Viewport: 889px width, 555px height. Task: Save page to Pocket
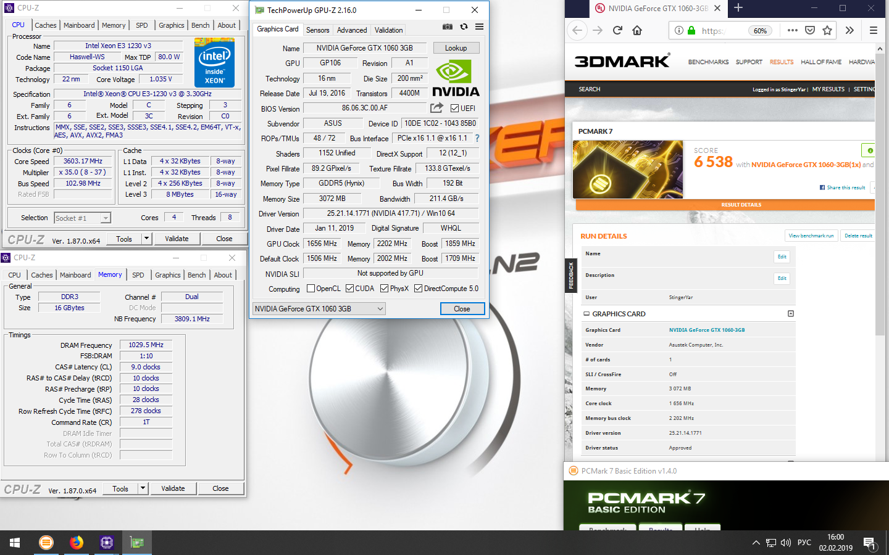[x=810, y=30]
